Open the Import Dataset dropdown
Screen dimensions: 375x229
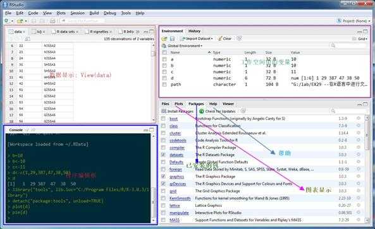coord(196,38)
